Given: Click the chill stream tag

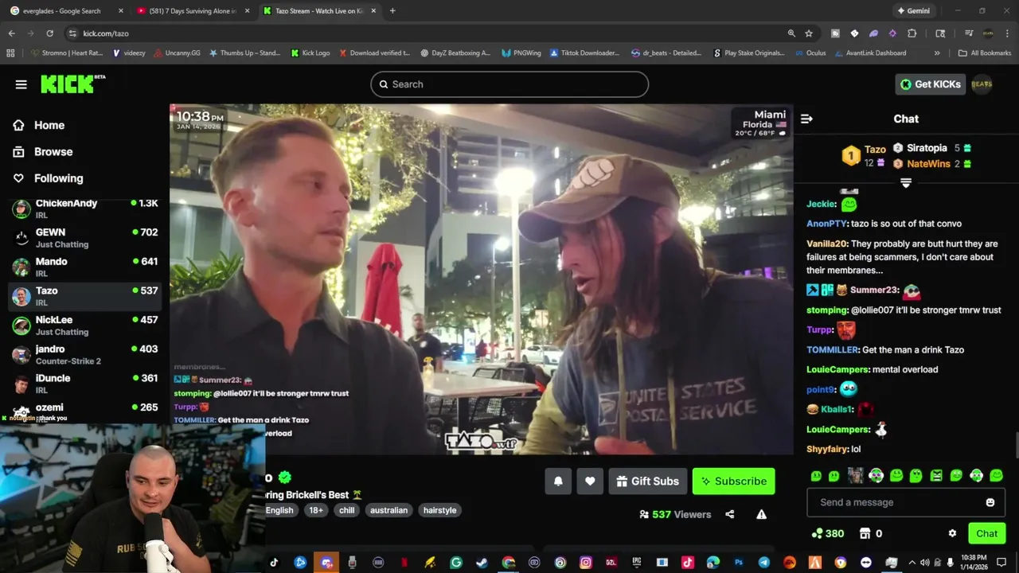Looking at the screenshot, I should (346, 510).
